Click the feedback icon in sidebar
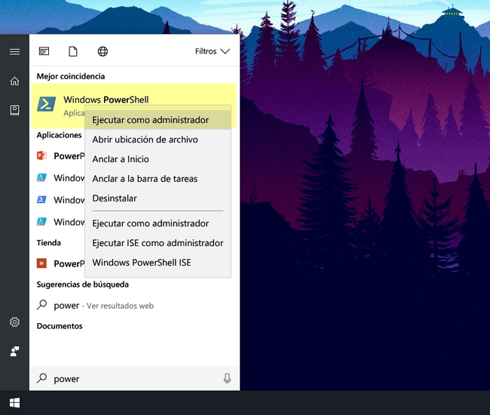The height and width of the screenshot is (415, 490). tap(14, 352)
